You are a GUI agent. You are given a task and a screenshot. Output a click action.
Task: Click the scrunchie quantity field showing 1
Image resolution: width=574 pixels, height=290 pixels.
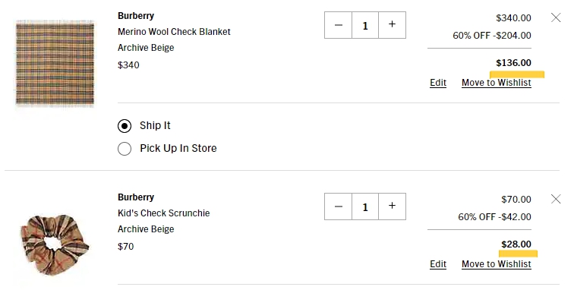[x=365, y=206]
